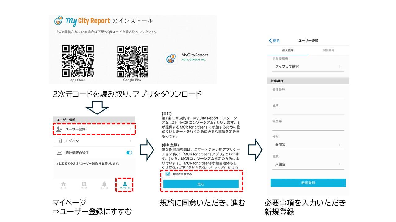396x222 pixels.
Task: Open the 職業 dropdown showing 未設定
Action: 308,164
